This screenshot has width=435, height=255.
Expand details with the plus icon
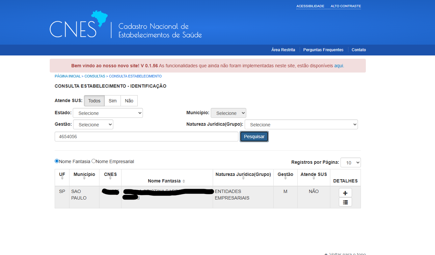click(x=345, y=193)
